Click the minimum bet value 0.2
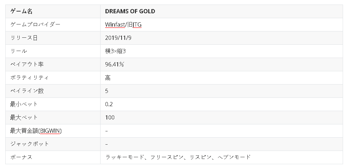The width and height of the screenshot is (349, 167). click(109, 104)
